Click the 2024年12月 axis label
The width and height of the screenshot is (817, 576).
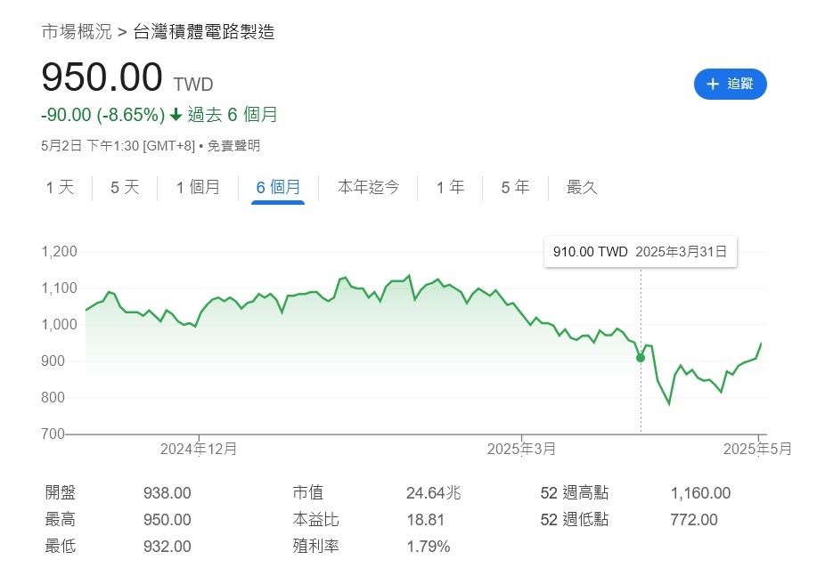click(199, 449)
